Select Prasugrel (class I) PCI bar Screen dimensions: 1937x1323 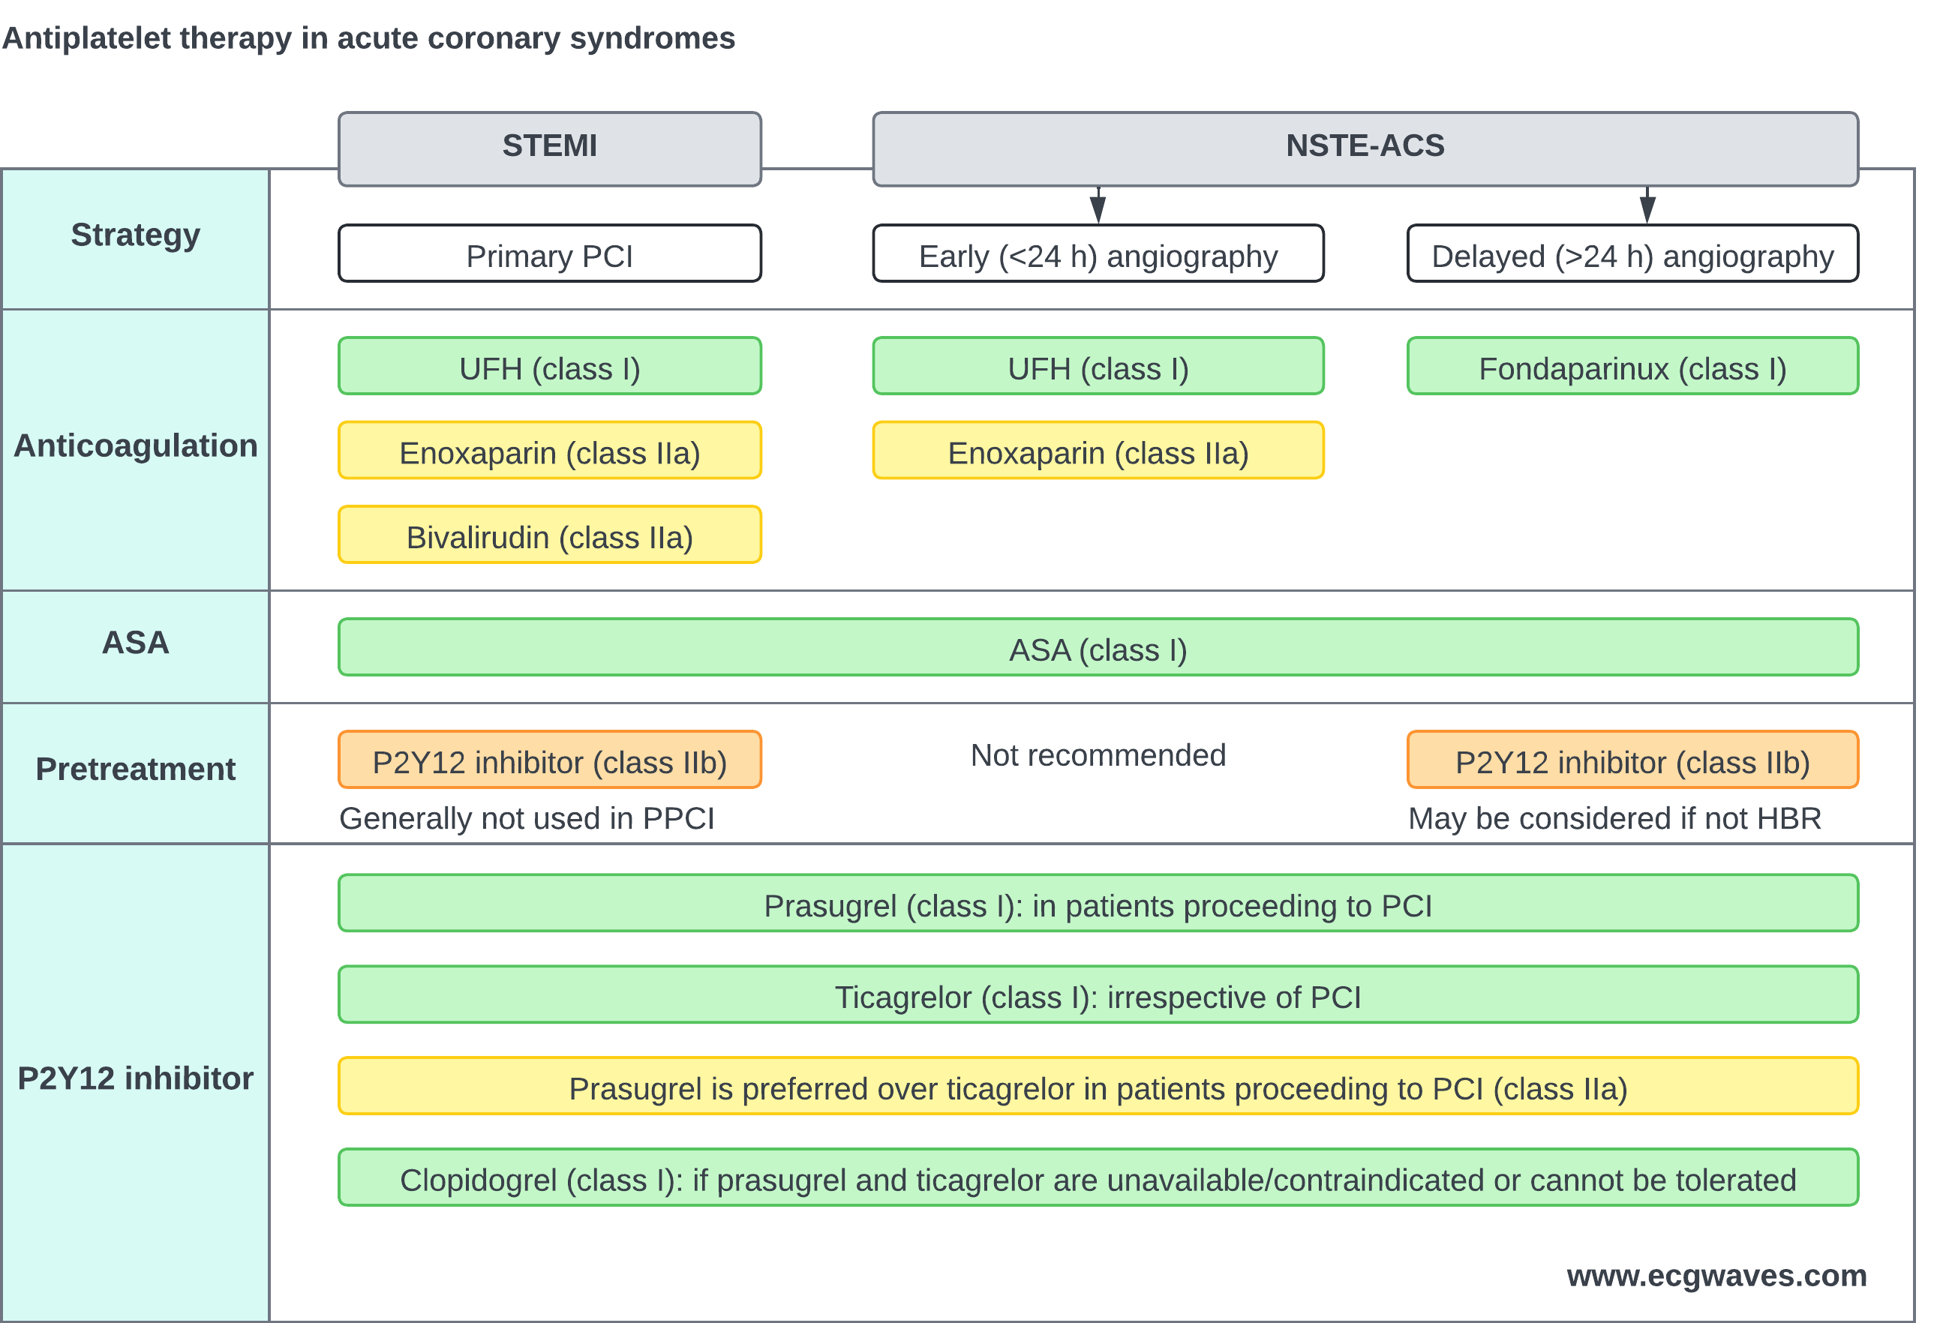pos(1098,902)
